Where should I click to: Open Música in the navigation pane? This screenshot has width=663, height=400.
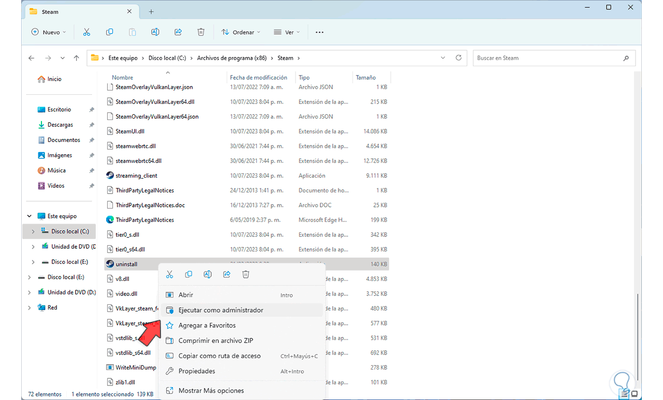(56, 170)
